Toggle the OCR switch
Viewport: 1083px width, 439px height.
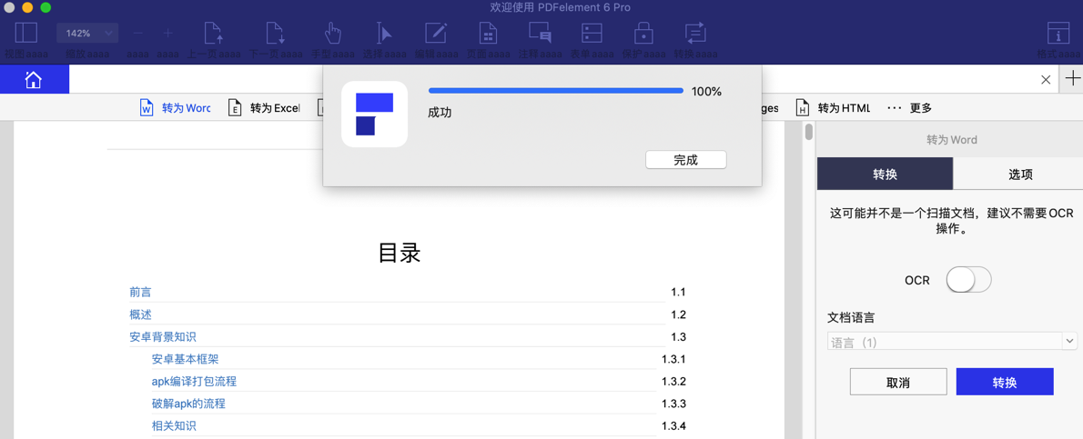[x=967, y=280]
